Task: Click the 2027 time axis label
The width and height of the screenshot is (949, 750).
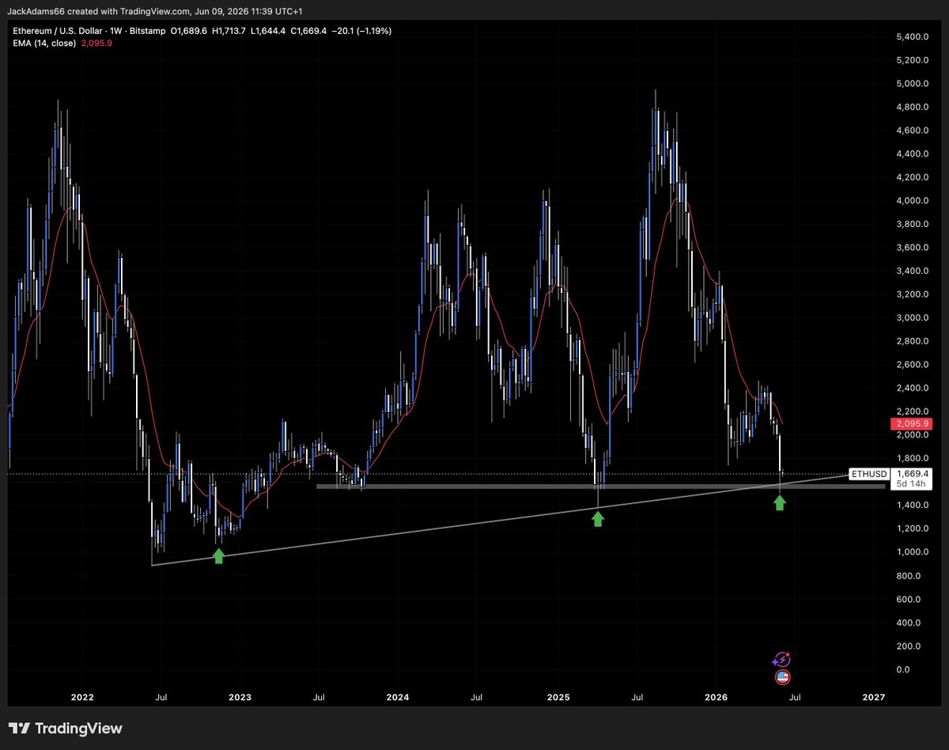Action: click(874, 697)
